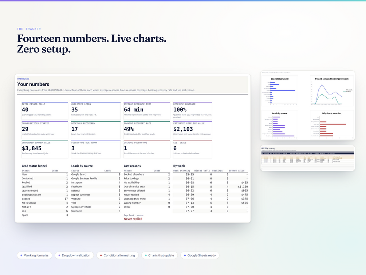Screen dimensions: 366x275
Task: Click red 'Never replied' top lost reason
Action: [x=133, y=219]
